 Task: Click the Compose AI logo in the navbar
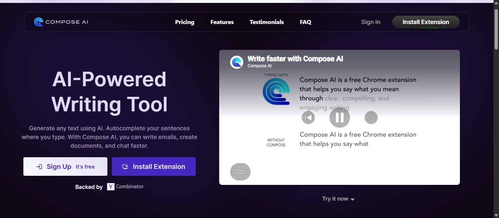tap(61, 21)
